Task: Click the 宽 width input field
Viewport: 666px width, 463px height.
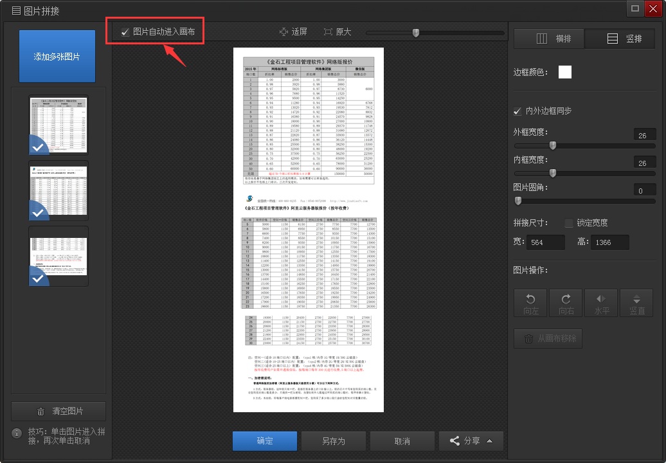Action: (x=545, y=242)
